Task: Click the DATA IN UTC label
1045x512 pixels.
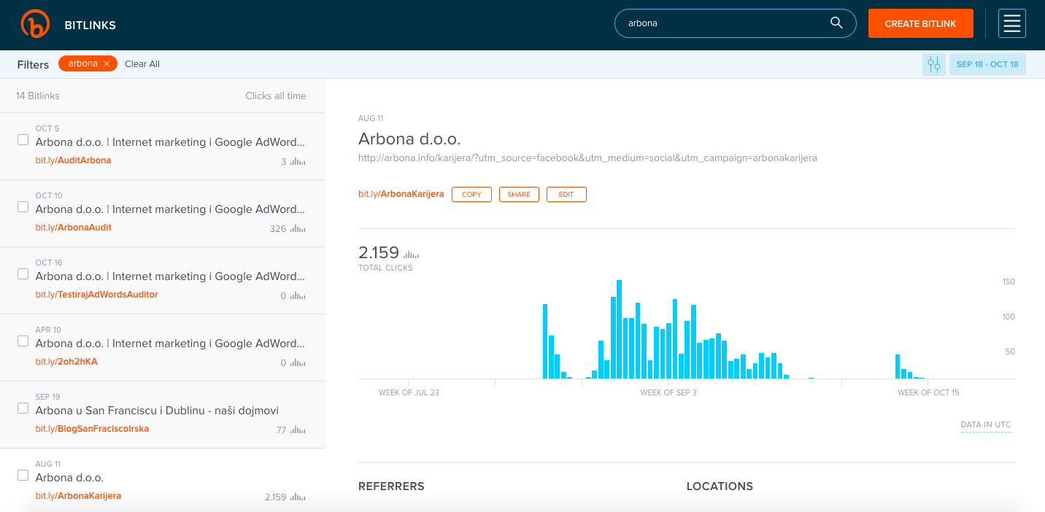Action: click(x=986, y=424)
